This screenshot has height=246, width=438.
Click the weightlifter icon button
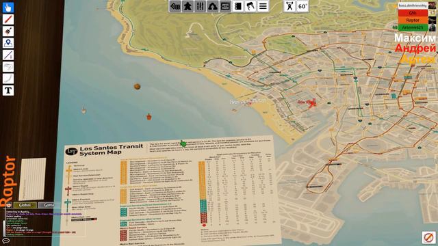click(x=289, y=6)
